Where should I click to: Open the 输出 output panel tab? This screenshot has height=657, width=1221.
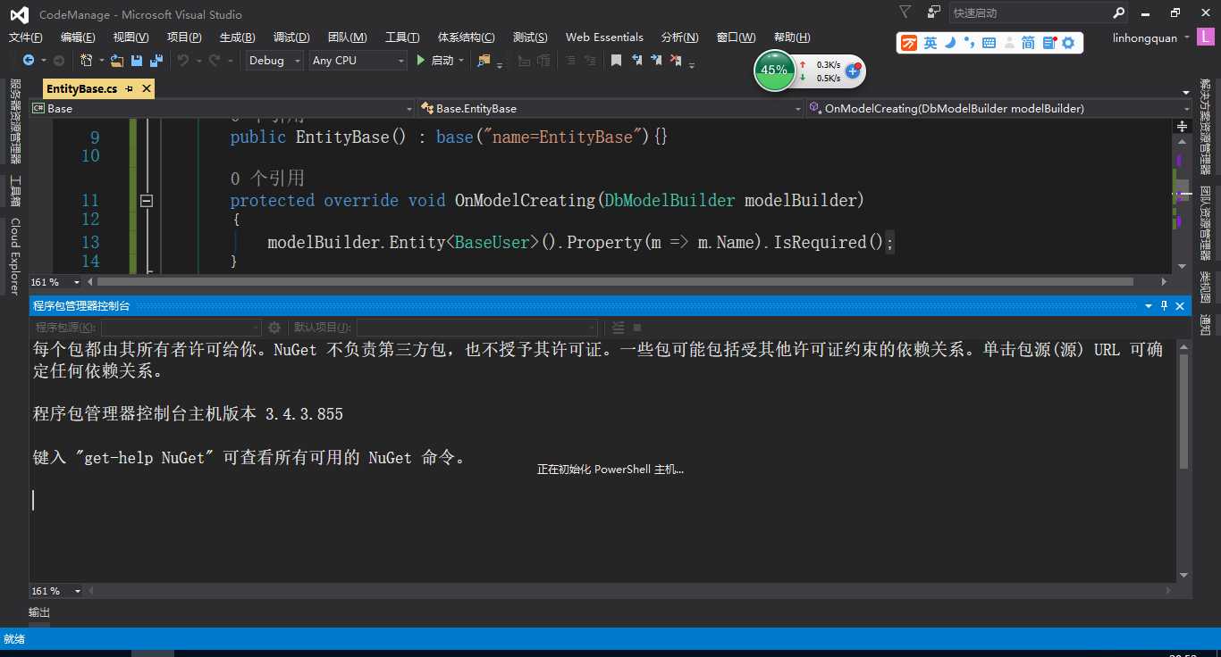point(39,612)
